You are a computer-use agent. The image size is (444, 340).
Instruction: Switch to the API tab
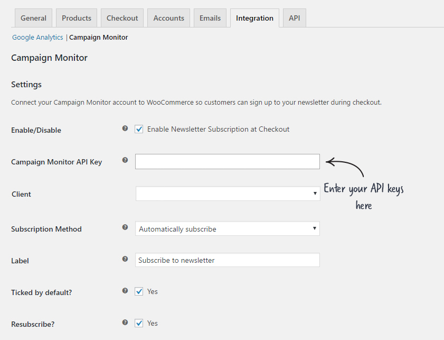[x=295, y=18]
